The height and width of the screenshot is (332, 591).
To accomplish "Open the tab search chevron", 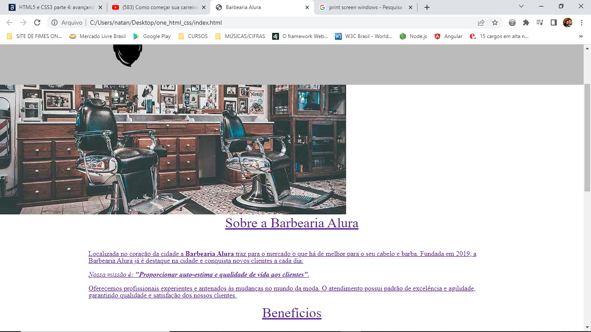I will click(x=521, y=6).
